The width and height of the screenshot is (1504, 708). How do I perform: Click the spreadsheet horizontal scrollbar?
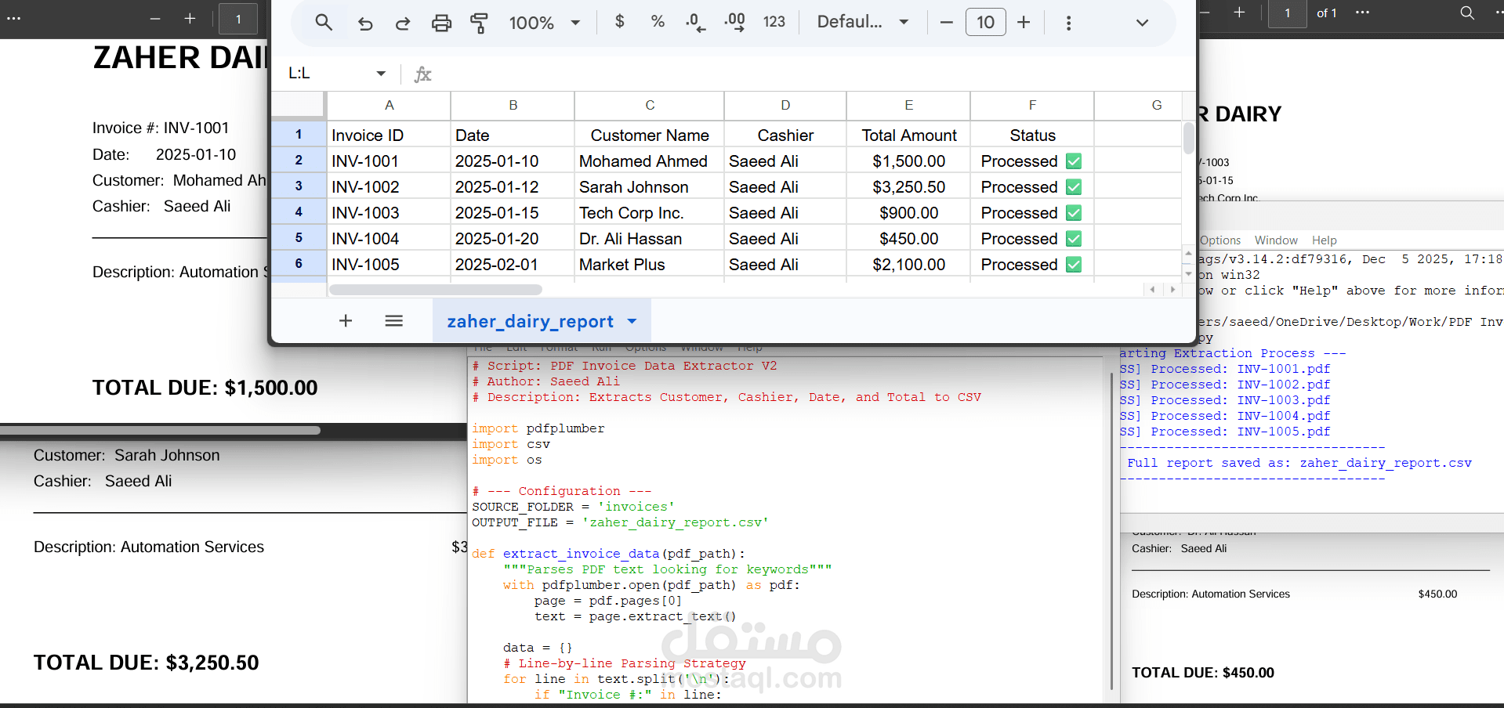[x=436, y=290]
